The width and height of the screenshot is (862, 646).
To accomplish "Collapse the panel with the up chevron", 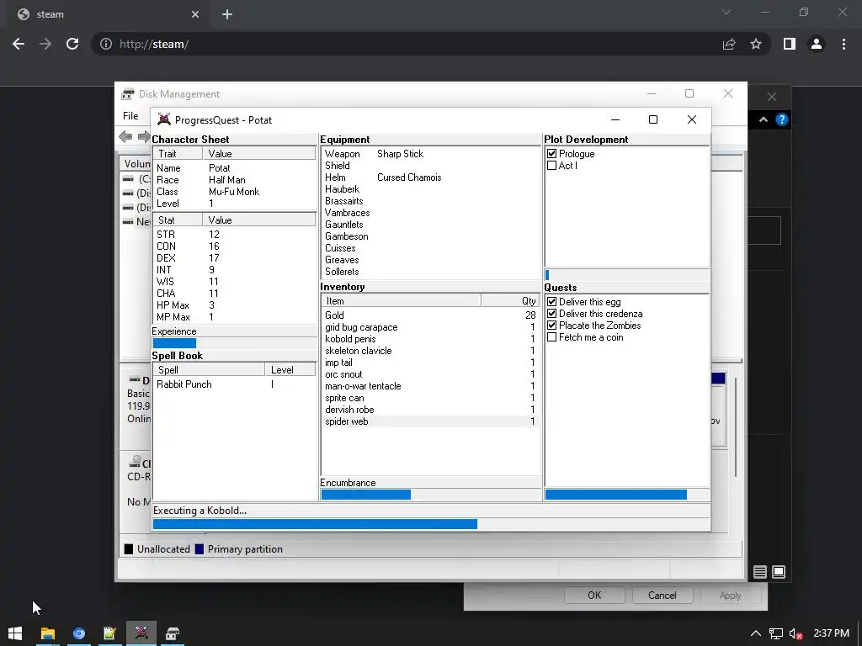I will coord(763,119).
